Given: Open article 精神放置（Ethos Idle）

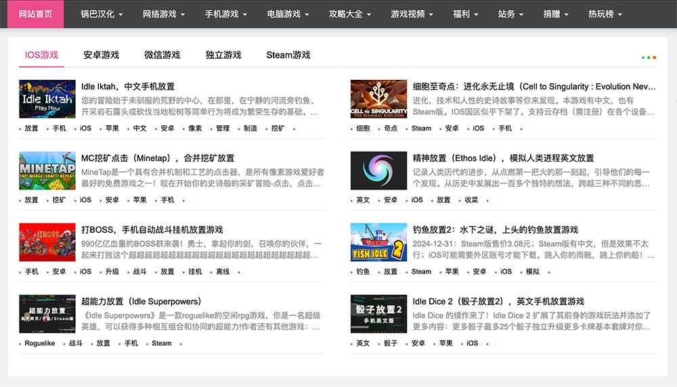Looking at the screenshot, I should [503, 158].
